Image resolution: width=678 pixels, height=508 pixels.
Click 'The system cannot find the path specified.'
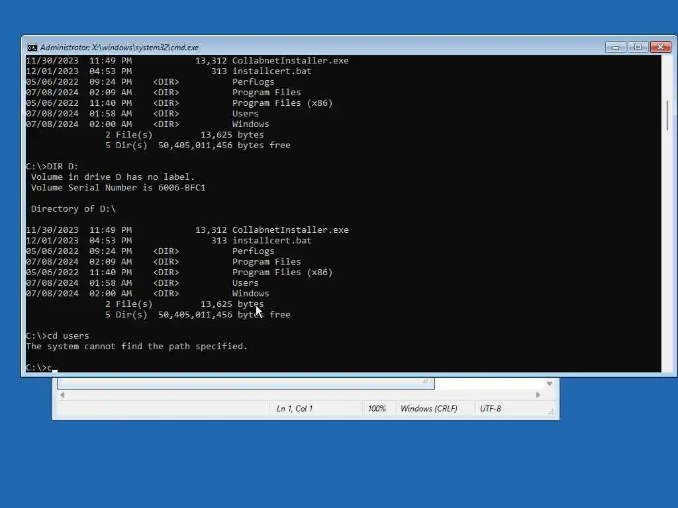[x=136, y=347]
